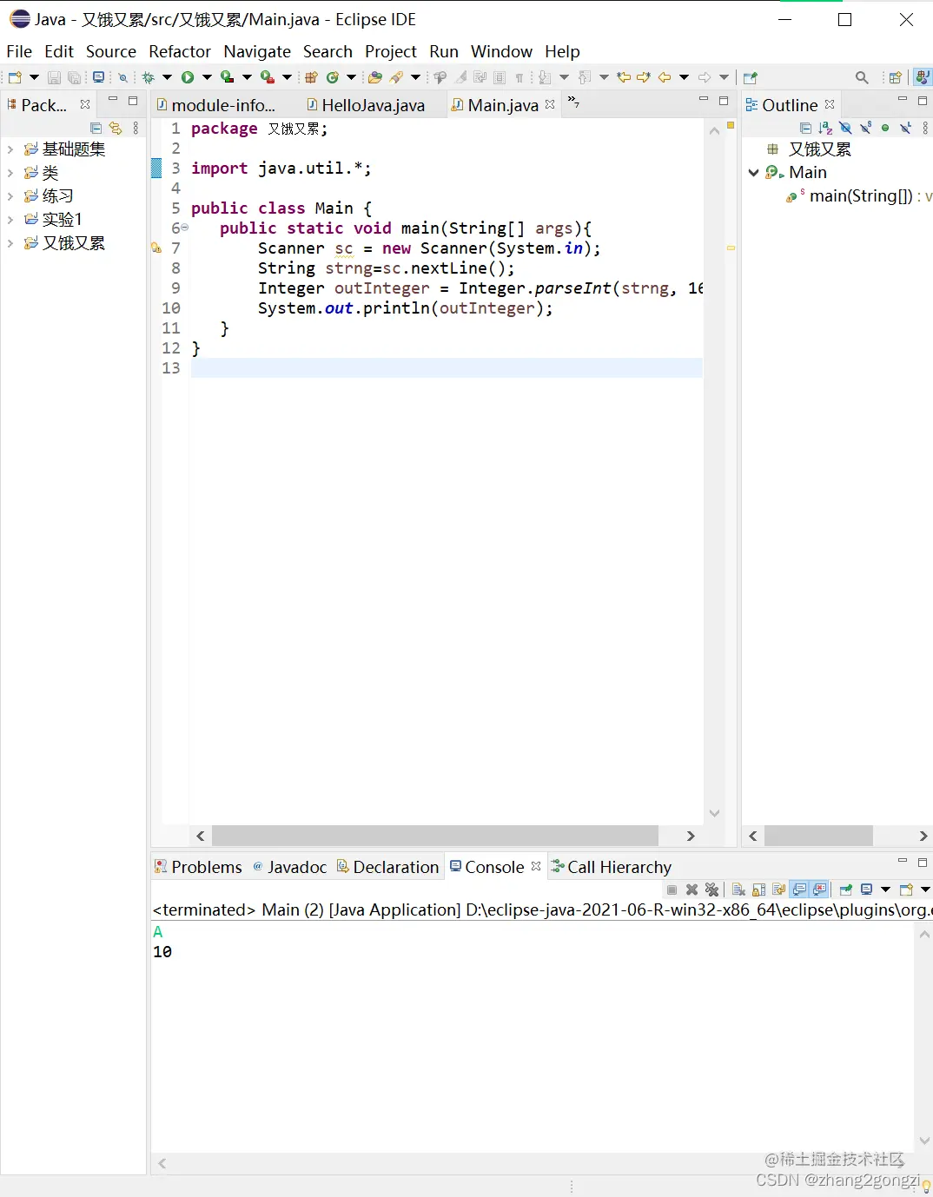Toggle Scroll Lock in Console
Viewport: 933px width, 1197px height.
(758, 889)
